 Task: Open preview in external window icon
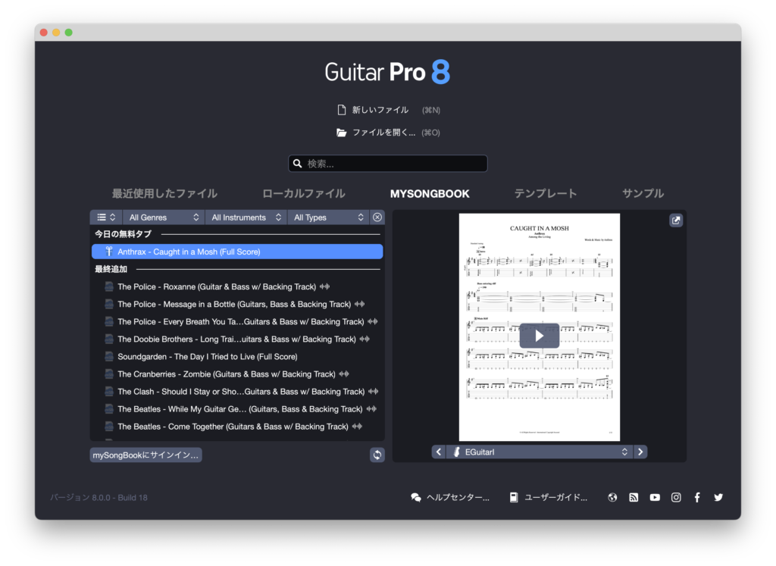pyautogui.click(x=676, y=220)
